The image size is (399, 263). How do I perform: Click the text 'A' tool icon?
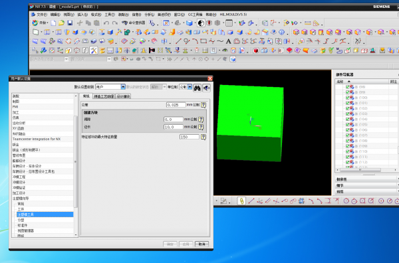coord(228,41)
